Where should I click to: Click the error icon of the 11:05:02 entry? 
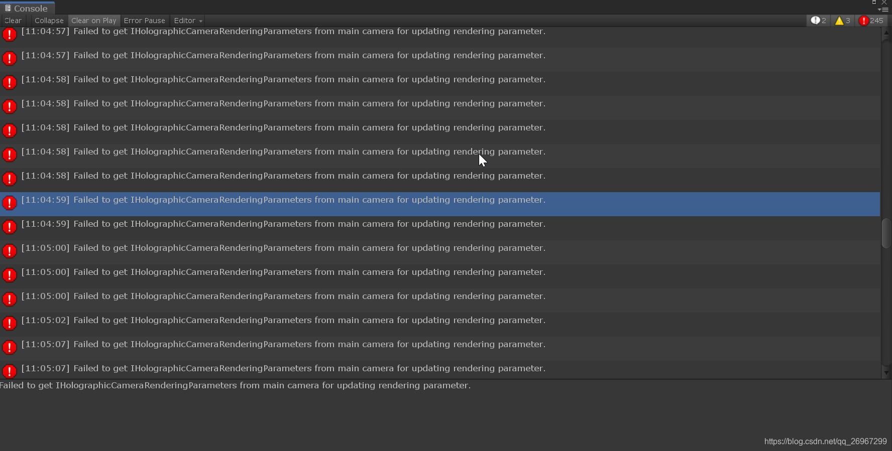point(10,324)
